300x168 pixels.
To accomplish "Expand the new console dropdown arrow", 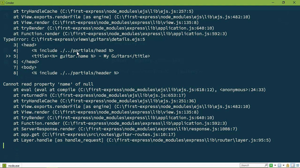I will tap(275, 165).
